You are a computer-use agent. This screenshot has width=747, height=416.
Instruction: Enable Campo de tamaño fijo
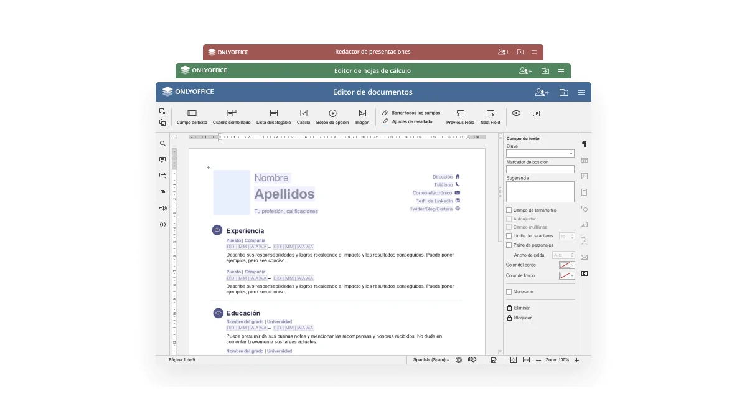click(x=508, y=210)
